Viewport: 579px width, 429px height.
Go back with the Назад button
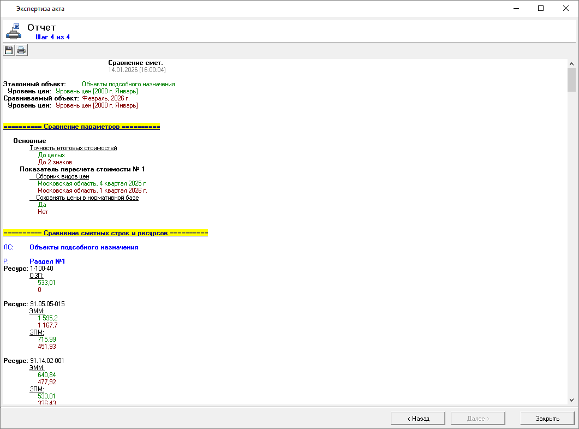418,419
